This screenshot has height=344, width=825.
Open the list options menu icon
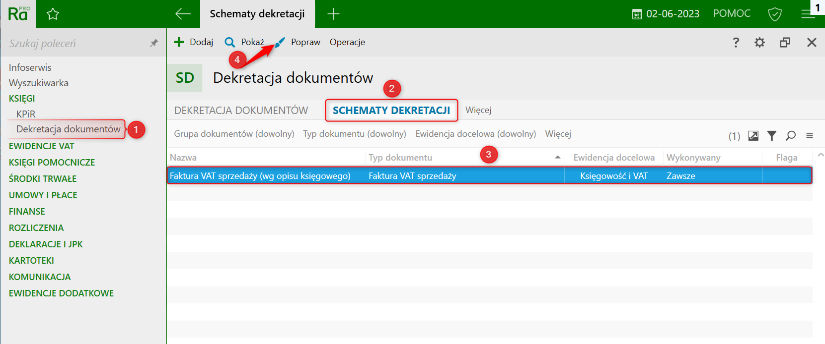point(810,136)
